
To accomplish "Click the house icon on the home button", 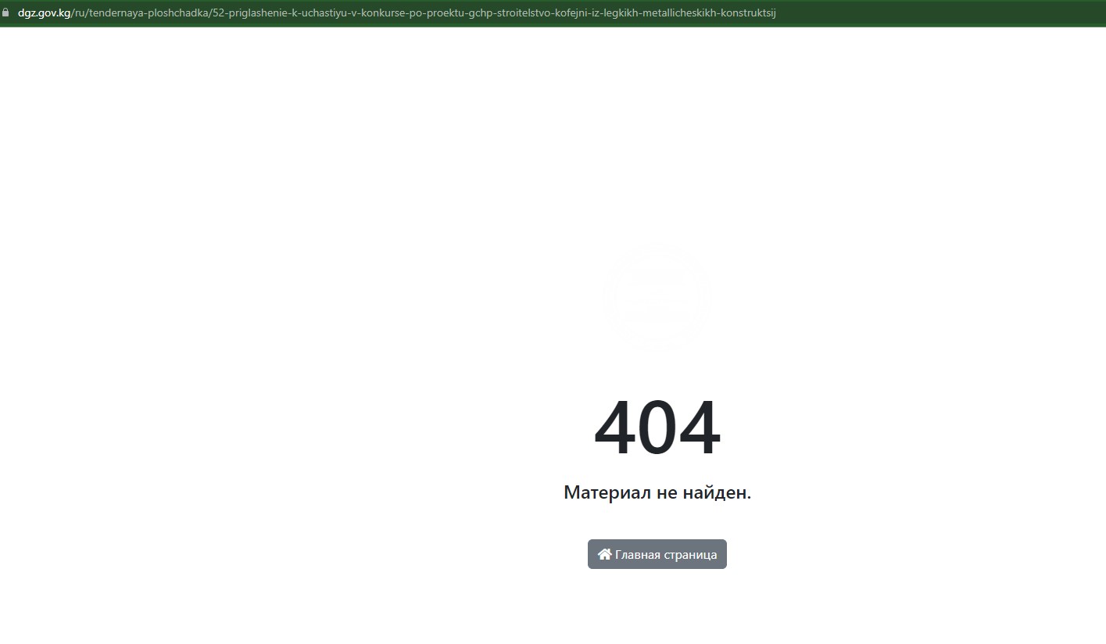I will pos(604,554).
